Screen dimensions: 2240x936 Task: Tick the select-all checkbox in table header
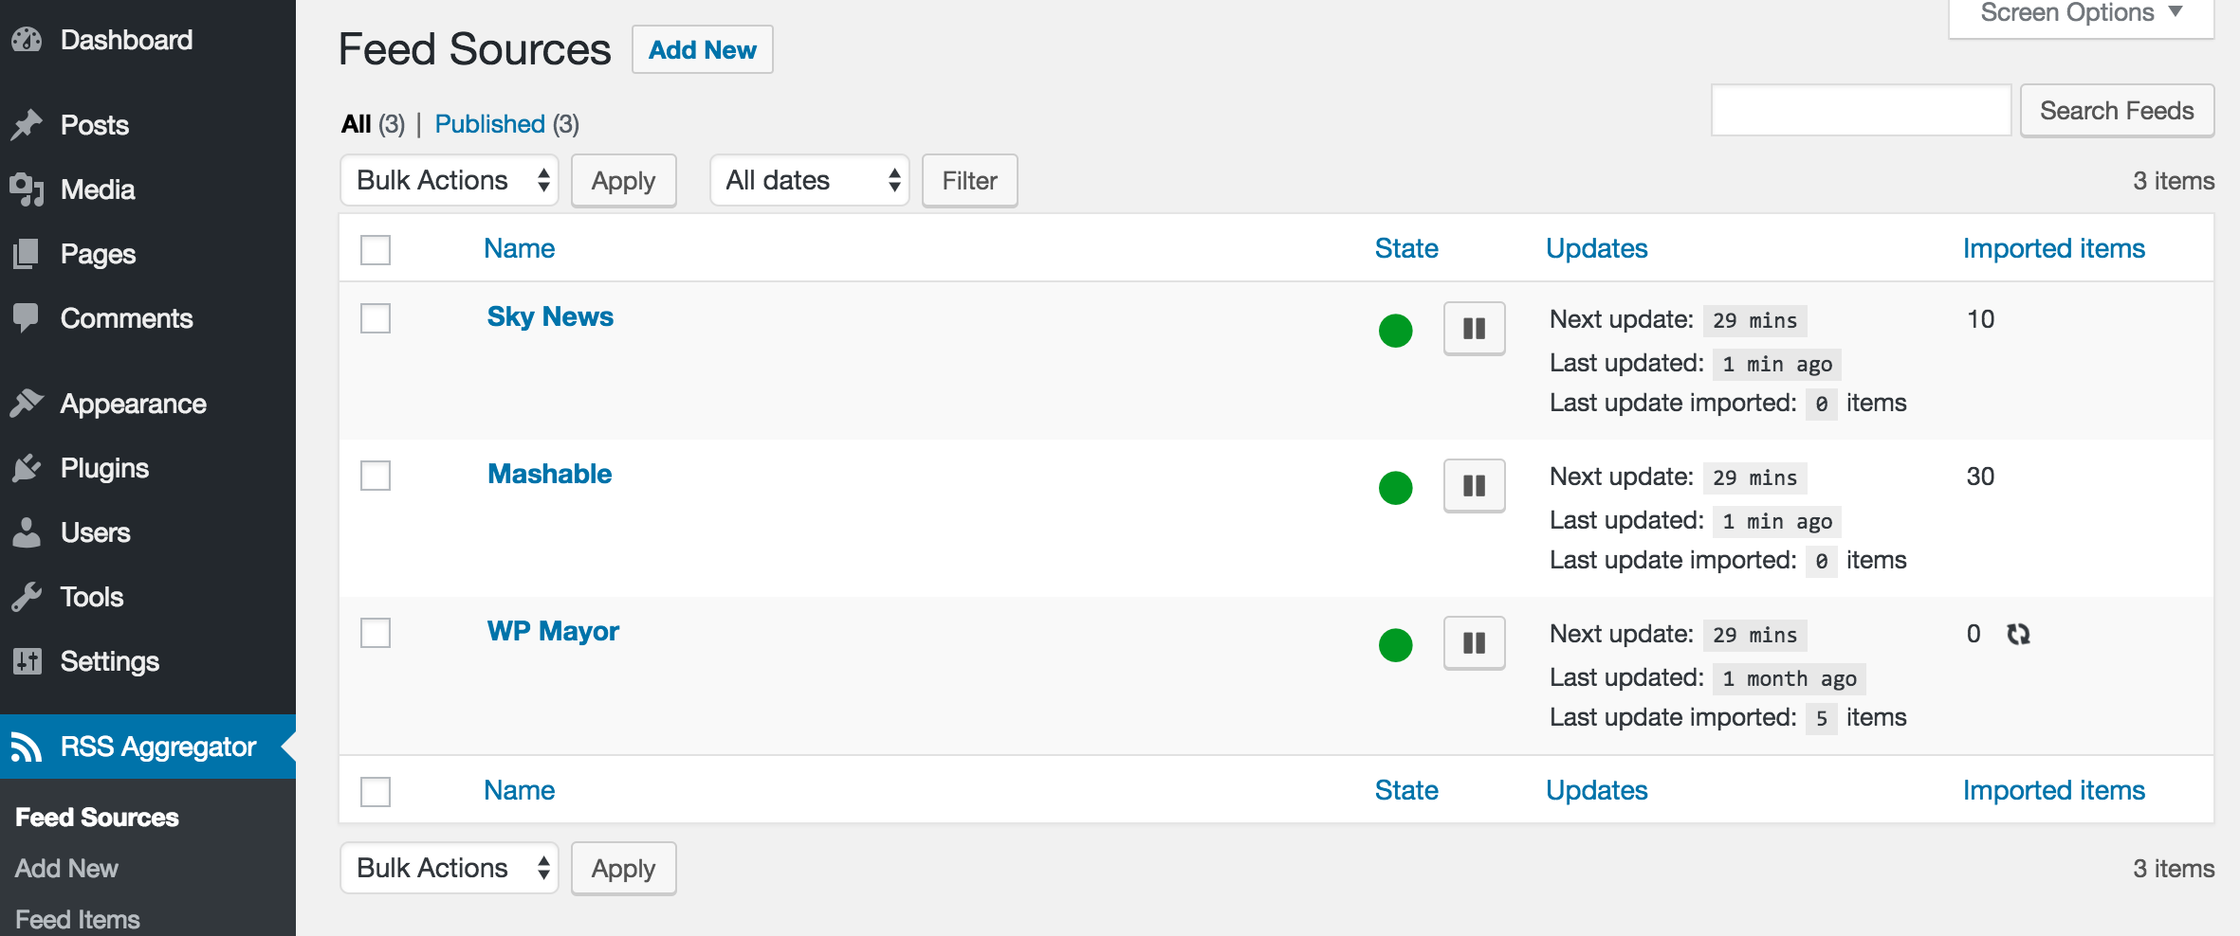point(376,250)
